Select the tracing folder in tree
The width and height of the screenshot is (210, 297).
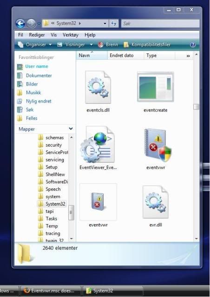point(49,233)
